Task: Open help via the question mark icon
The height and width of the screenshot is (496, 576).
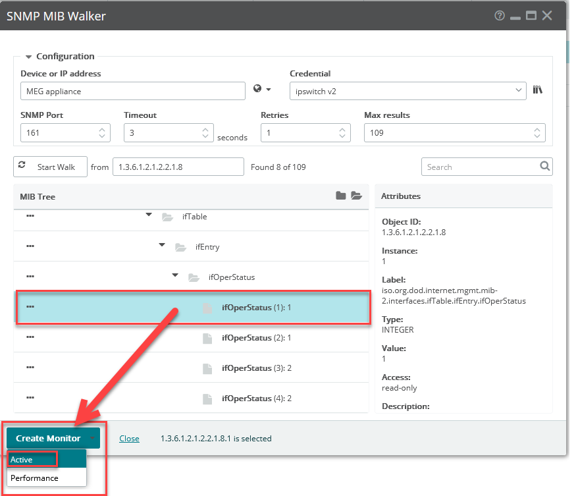Action: 499,15
